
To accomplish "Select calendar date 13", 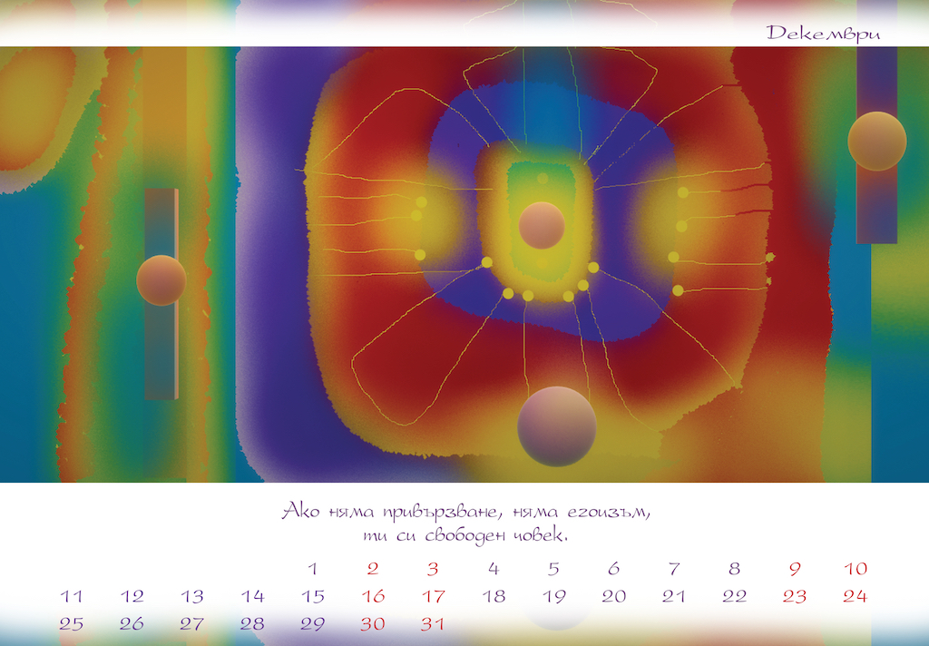I will 192,596.
